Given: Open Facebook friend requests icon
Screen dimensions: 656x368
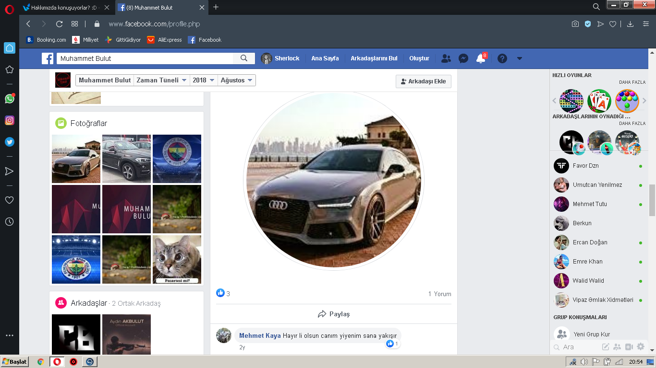Looking at the screenshot, I should pos(446,58).
